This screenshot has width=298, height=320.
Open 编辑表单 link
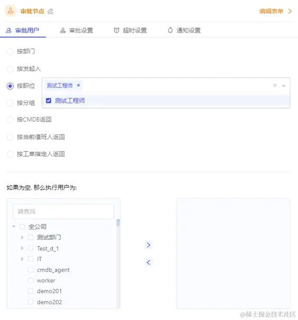click(271, 11)
